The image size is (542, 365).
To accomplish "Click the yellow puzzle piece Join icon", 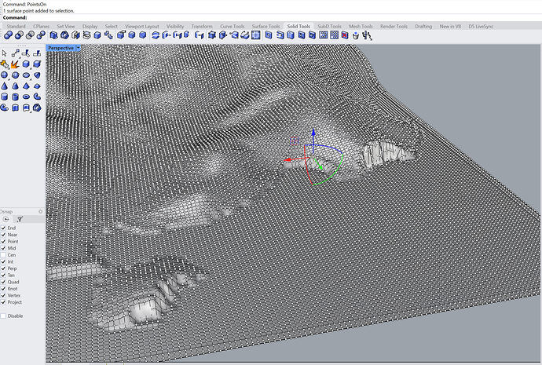I will pyautogui.click(x=4, y=64).
